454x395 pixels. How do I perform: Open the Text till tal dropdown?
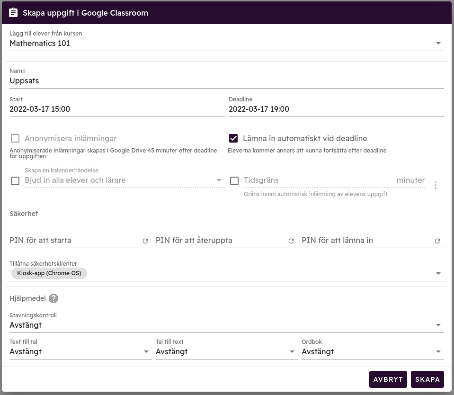click(80, 351)
